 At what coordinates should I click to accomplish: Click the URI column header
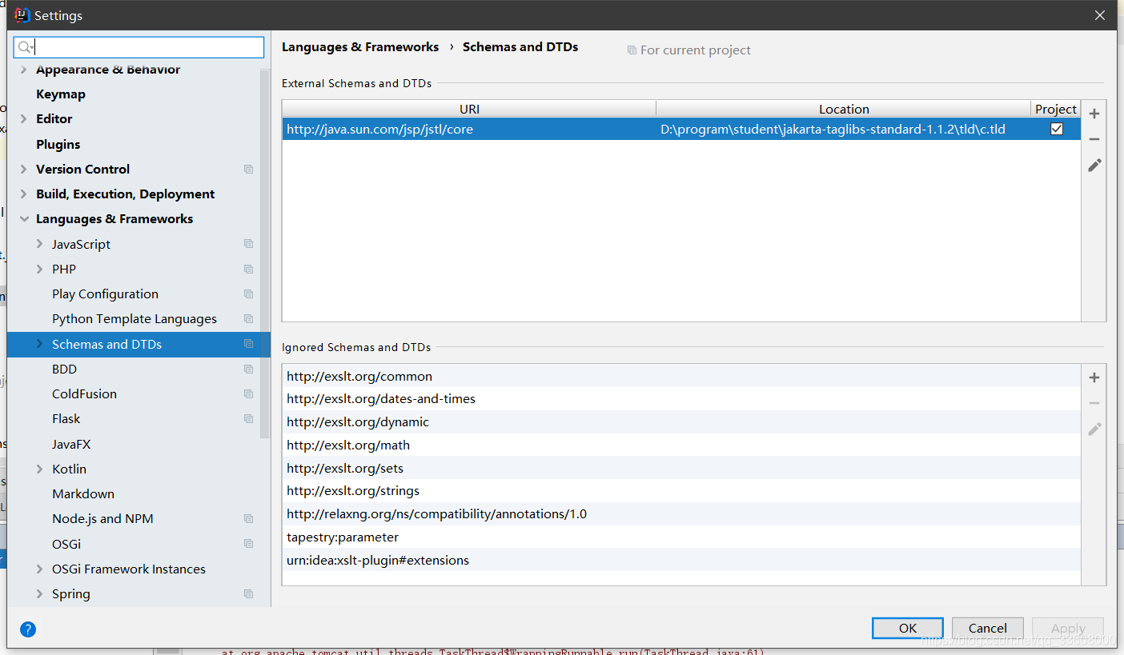pos(469,109)
